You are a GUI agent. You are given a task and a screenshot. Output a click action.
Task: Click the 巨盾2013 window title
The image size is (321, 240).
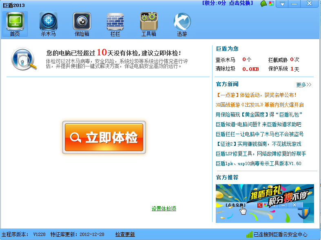pyautogui.click(x=14, y=5)
